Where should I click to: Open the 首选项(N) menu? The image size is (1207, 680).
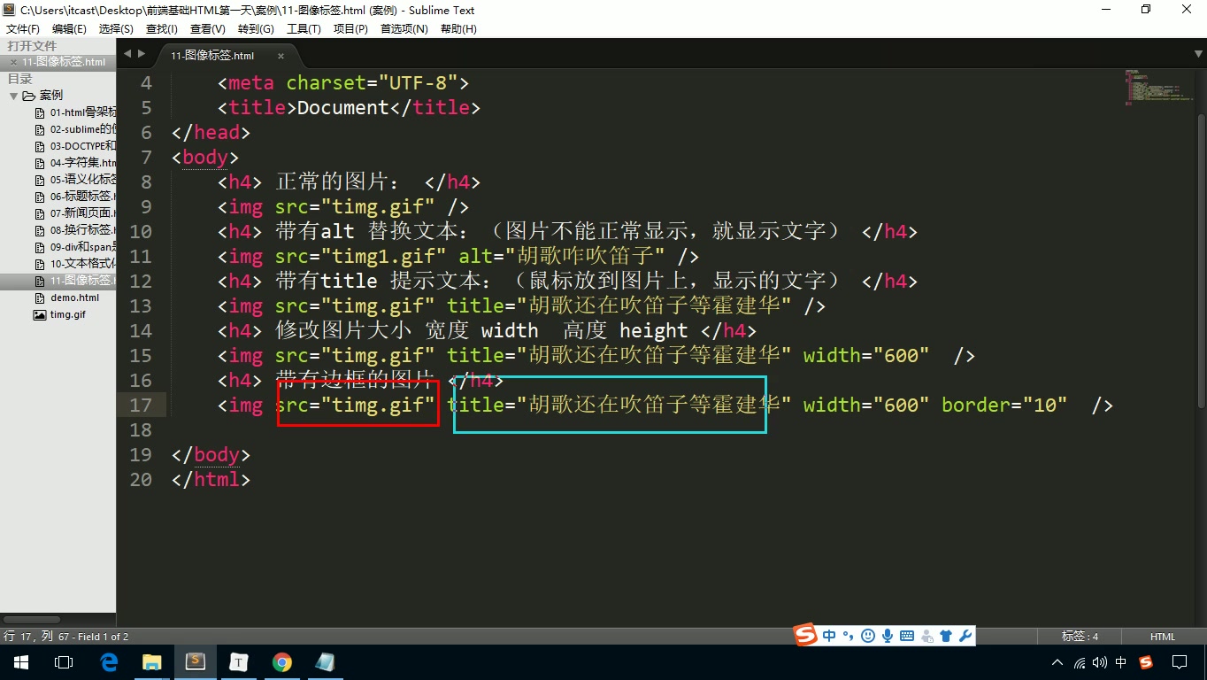click(404, 29)
